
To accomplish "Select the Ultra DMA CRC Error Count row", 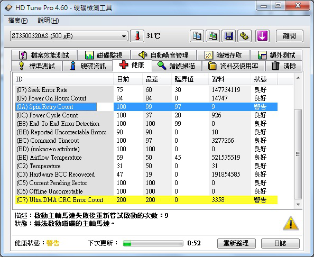I will pos(146,200).
